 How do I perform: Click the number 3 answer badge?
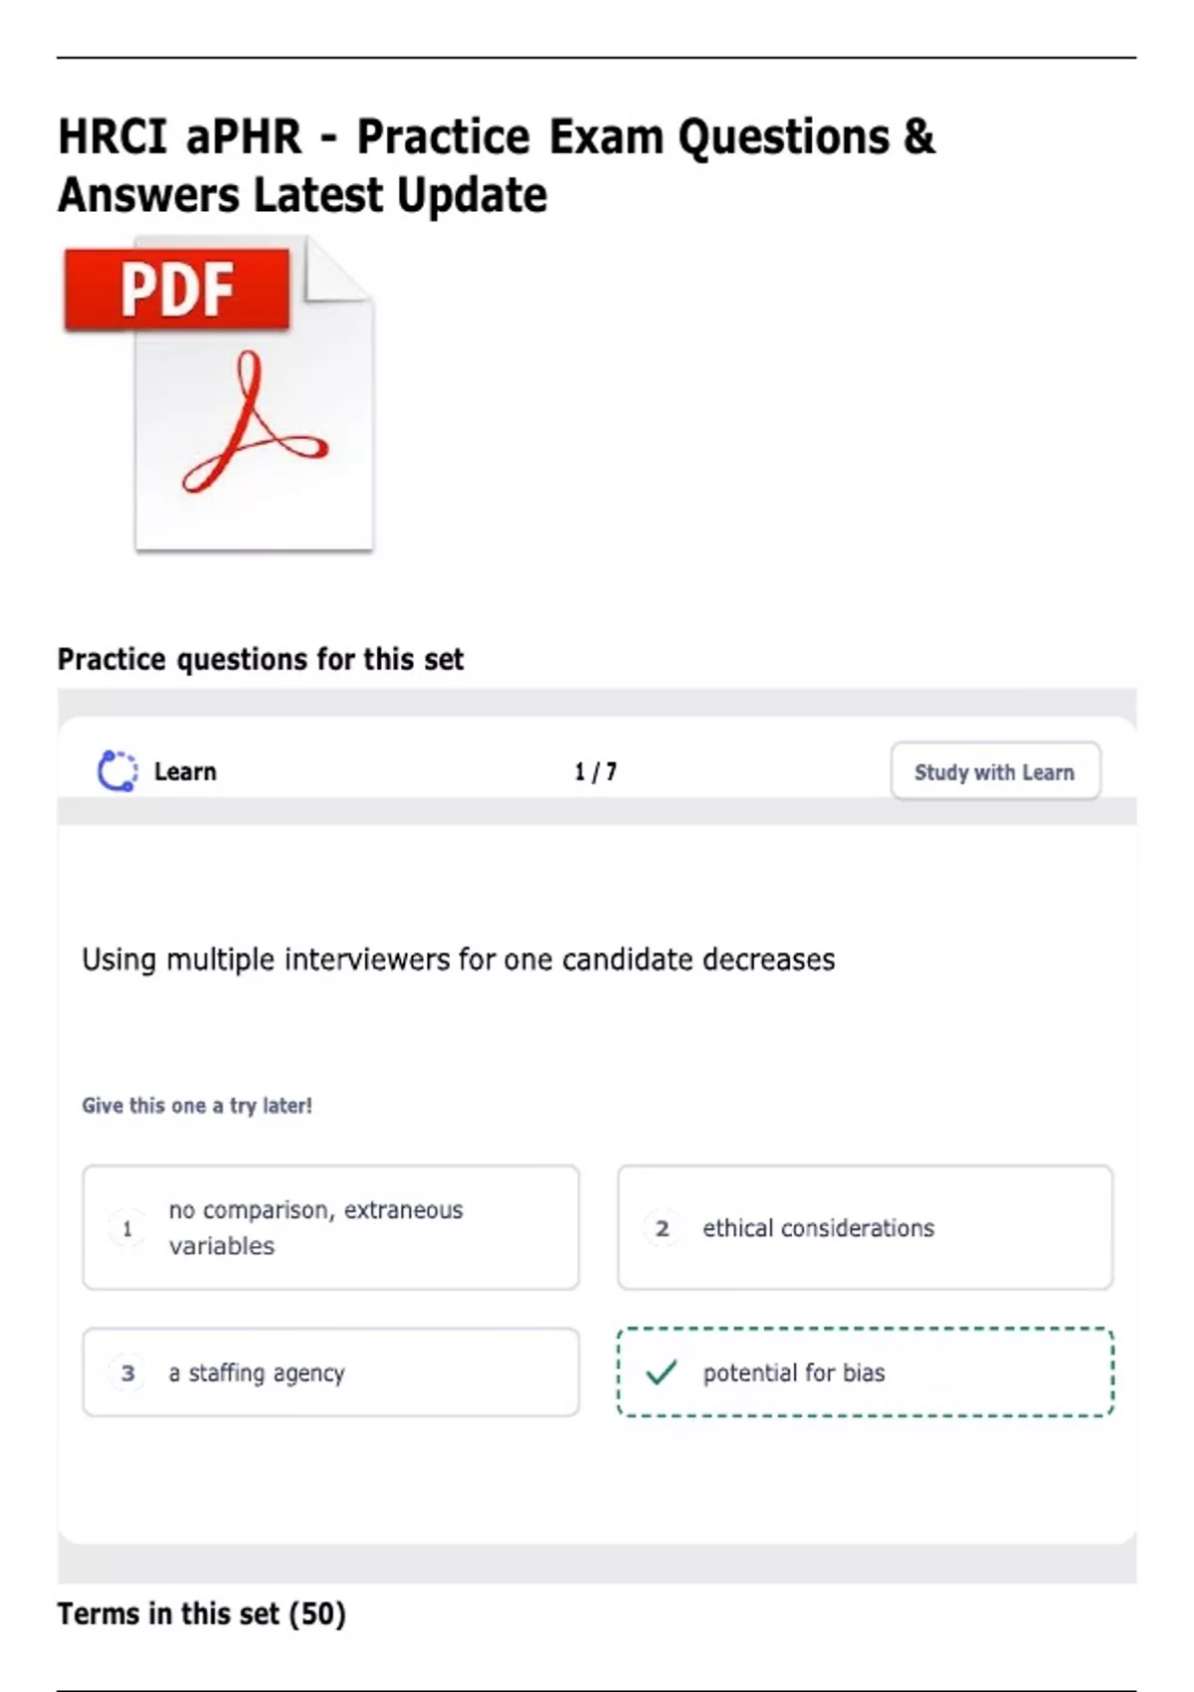tap(127, 1373)
